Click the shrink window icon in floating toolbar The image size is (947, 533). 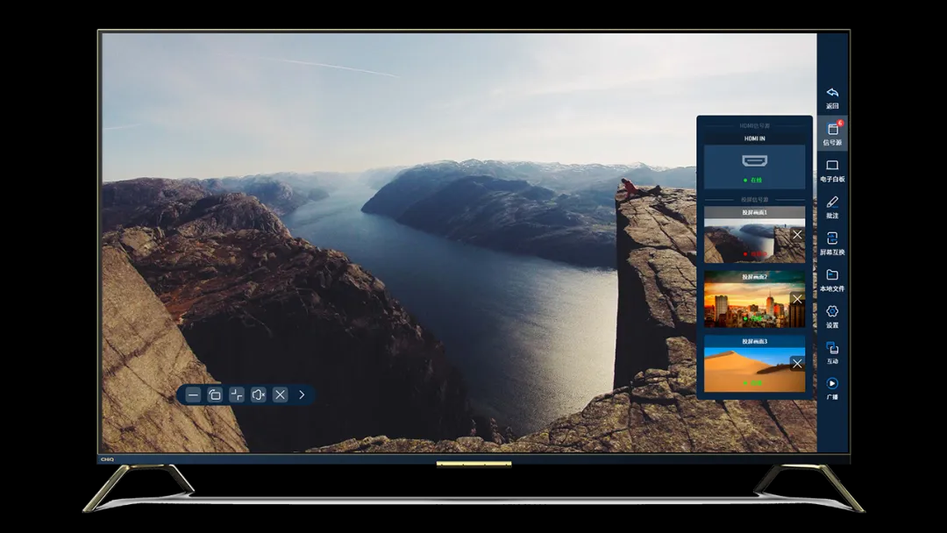tap(237, 394)
